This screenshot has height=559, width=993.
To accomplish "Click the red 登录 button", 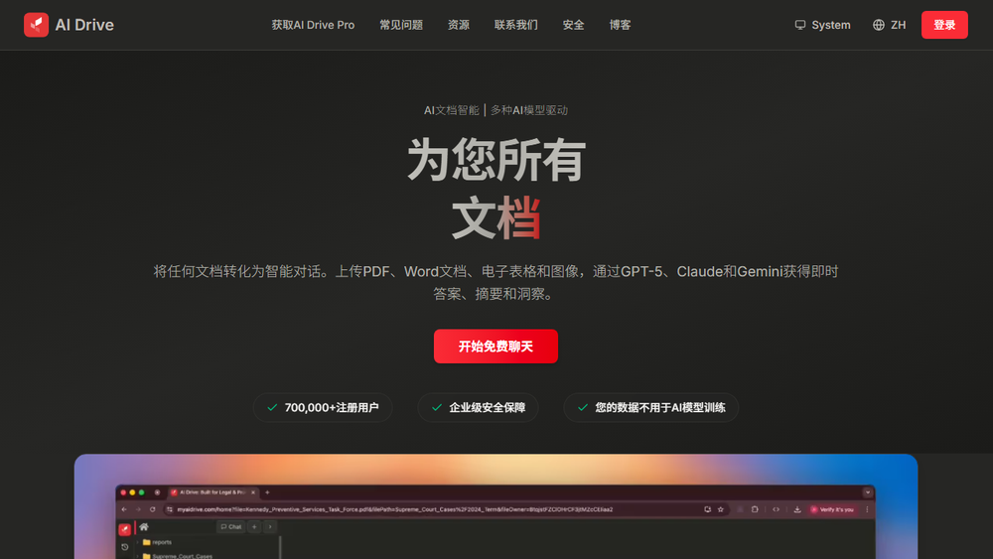I will coord(944,25).
